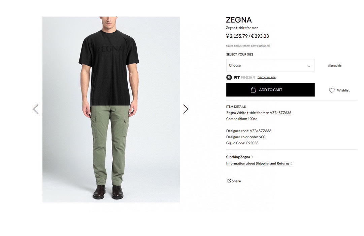Click the ZEGNA brand heading
Image resolution: width=364 pixels, height=236 pixels.
[x=239, y=20]
